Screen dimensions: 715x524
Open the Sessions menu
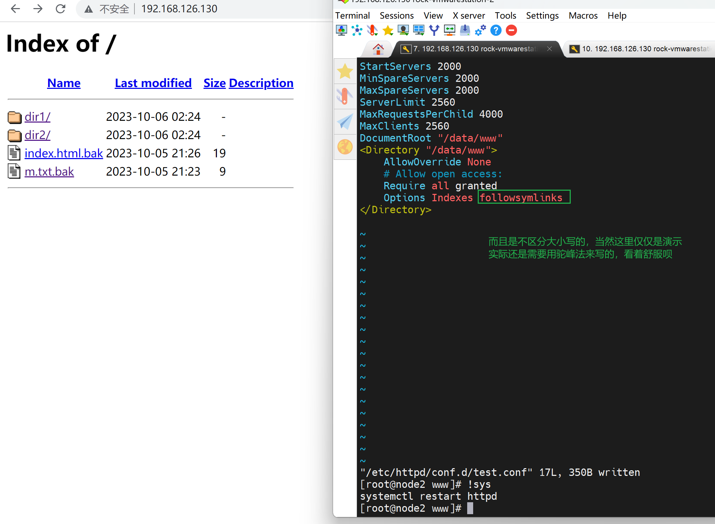coord(396,16)
